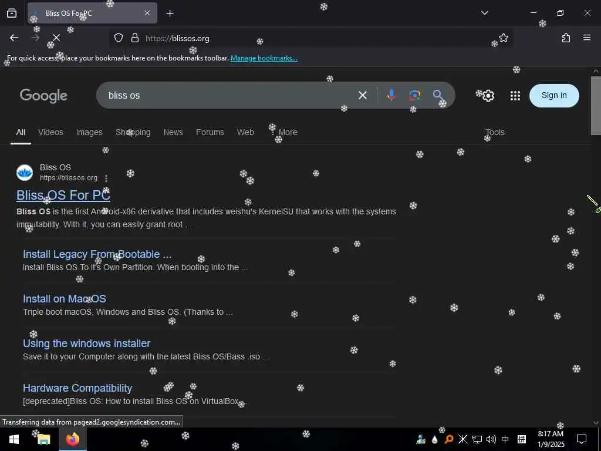Image resolution: width=601 pixels, height=451 pixels.
Task: Click the Sign in button
Action: tap(554, 96)
